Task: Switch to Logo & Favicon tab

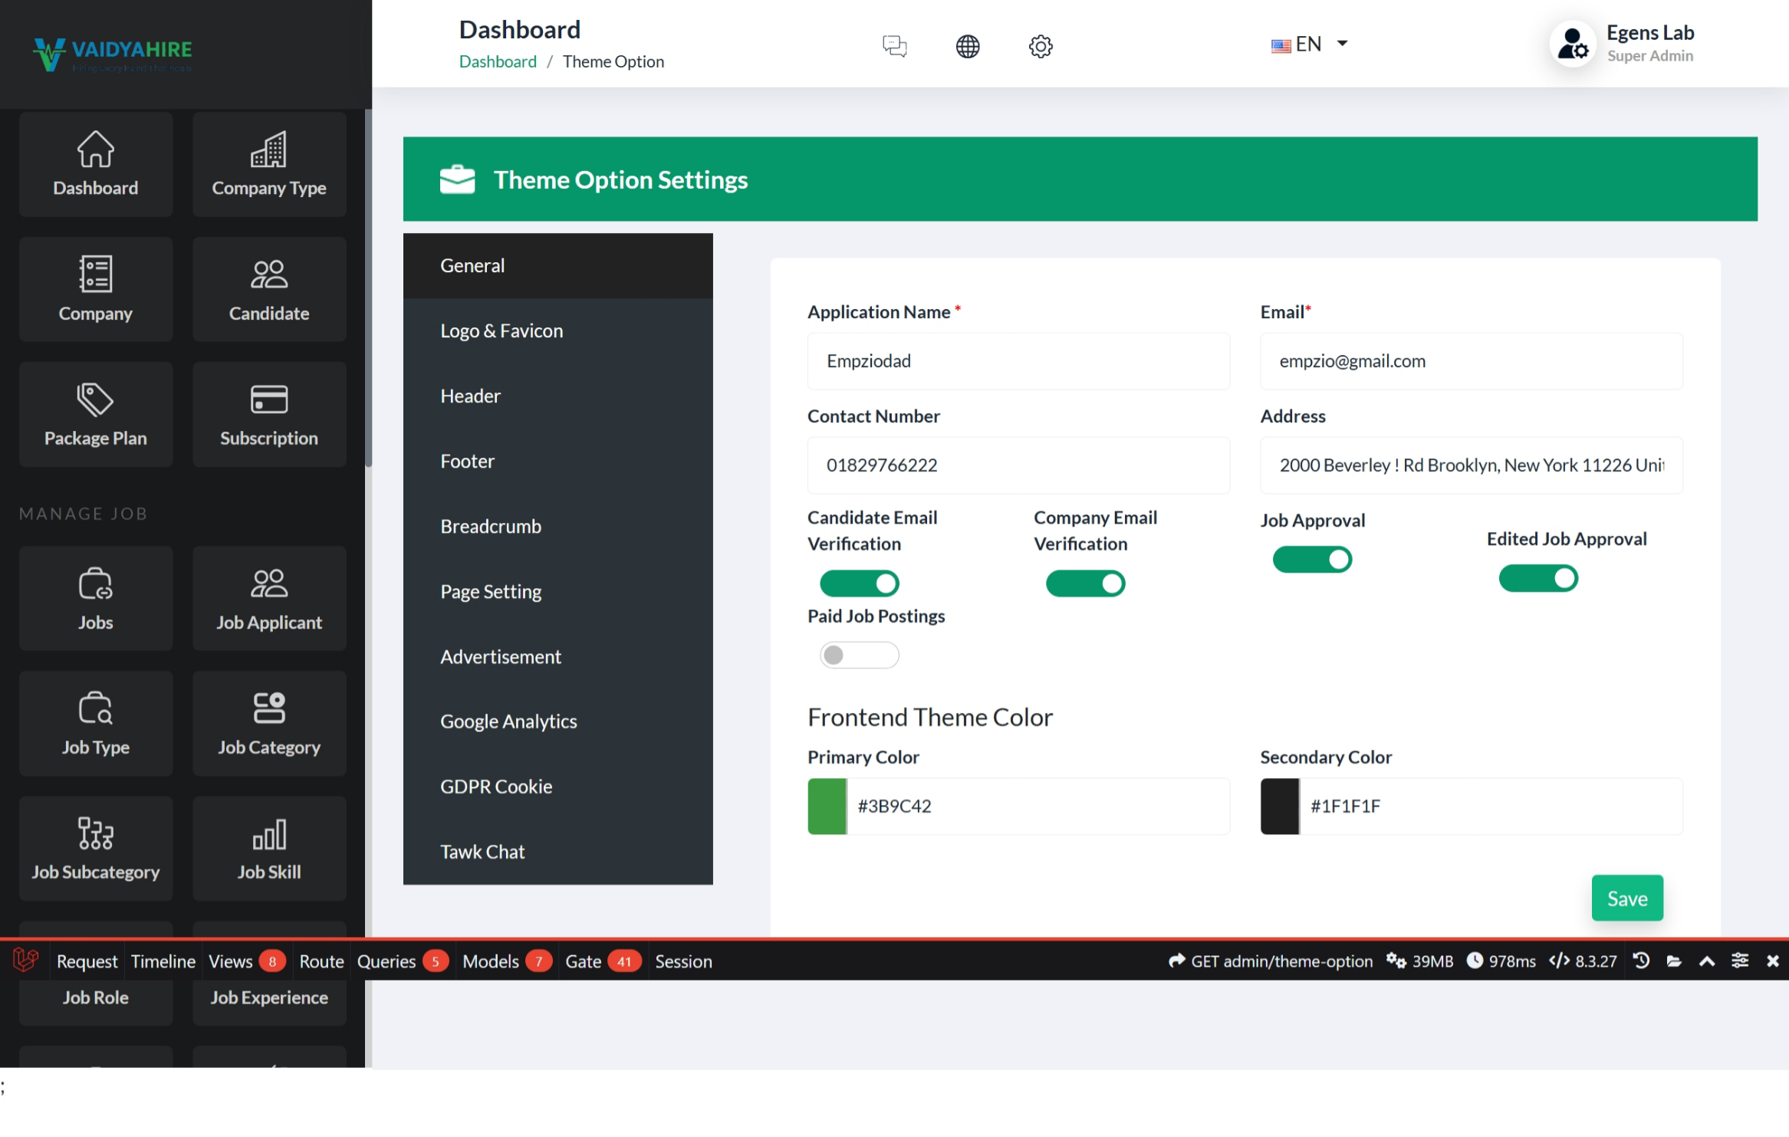Action: 502,330
